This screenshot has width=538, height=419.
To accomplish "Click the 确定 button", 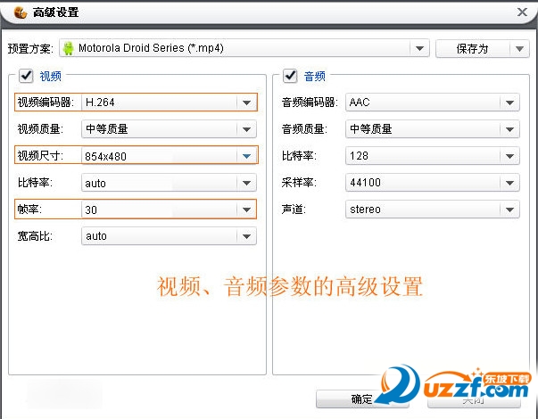I will coord(361,400).
